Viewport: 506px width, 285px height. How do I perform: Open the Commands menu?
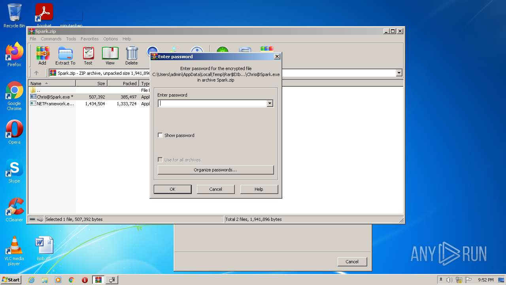51,39
